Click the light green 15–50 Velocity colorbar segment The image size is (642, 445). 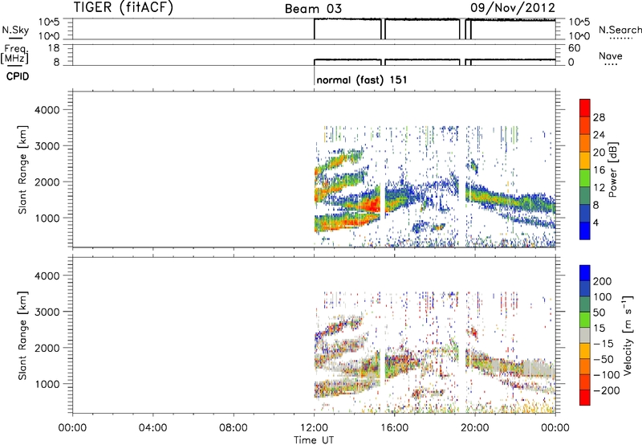tap(585, 320)
